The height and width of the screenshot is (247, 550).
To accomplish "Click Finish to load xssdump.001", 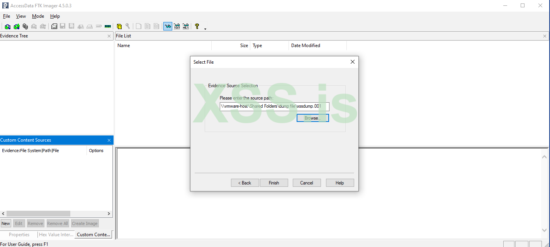I will coord(274,183).
